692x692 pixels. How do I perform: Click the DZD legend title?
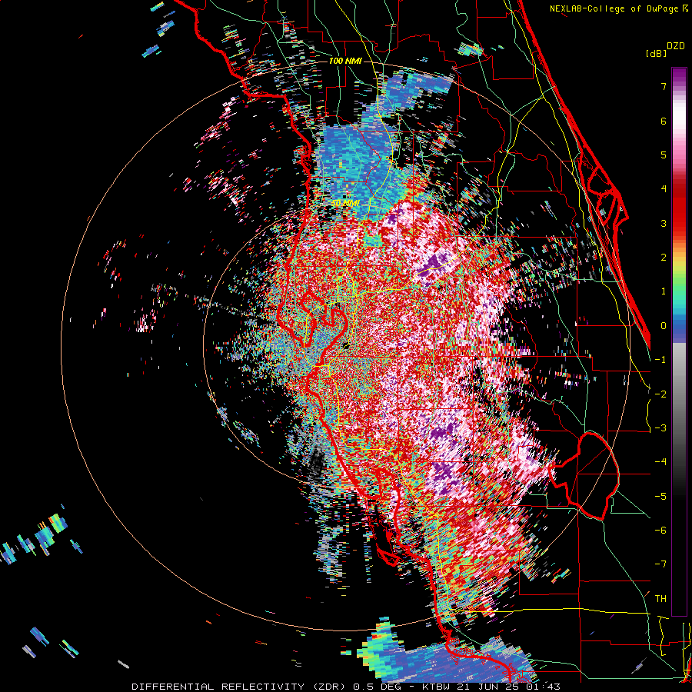(675, 45)
